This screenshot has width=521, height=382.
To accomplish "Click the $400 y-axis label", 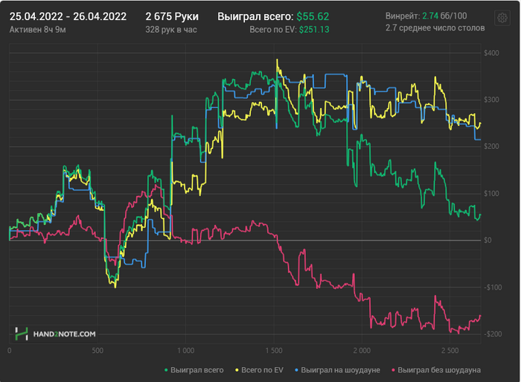I will [x=491, y=53].
